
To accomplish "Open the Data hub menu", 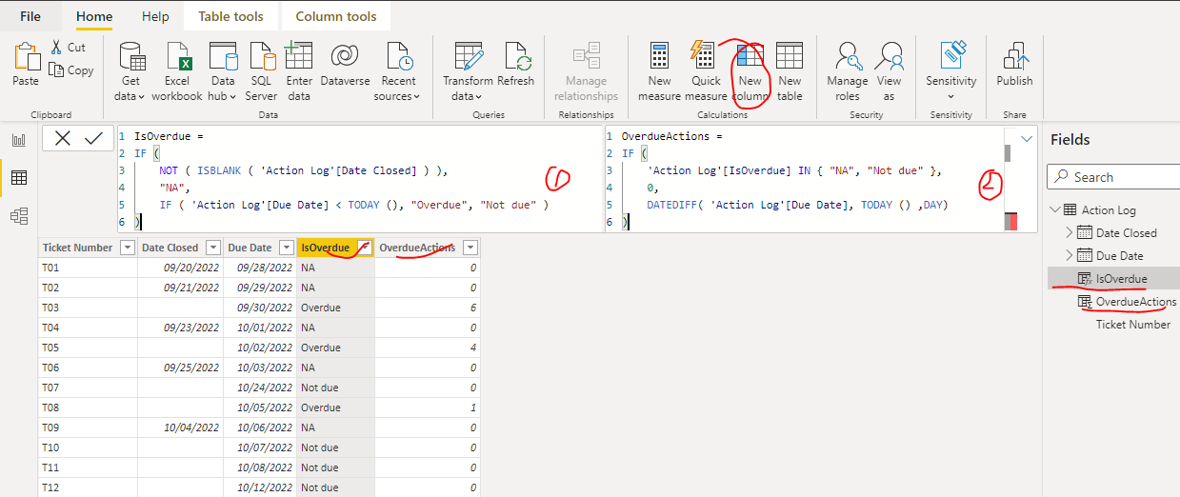I will (x=222, y=71).
